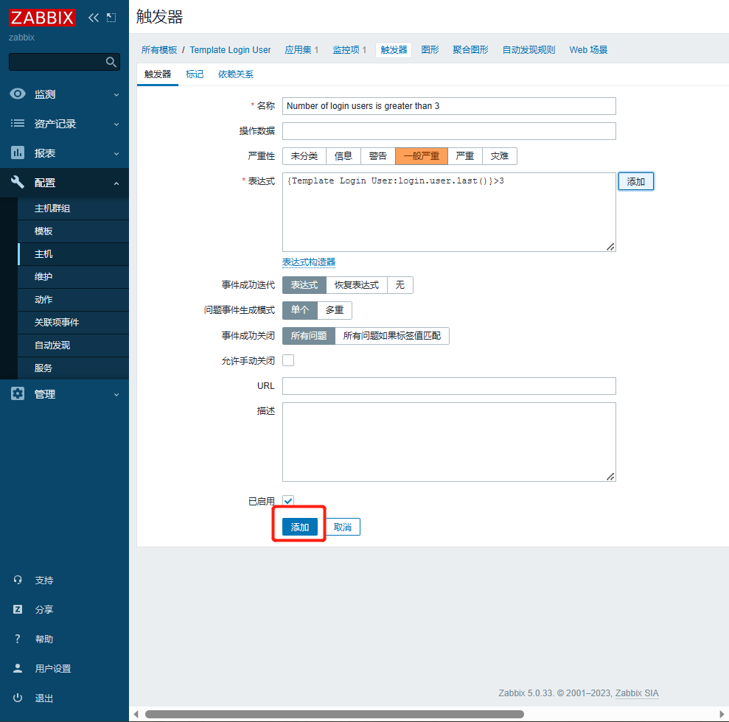Viewport: 729px width, 722px height.
Task: Set severity to 灾难
Action: (x=499, y=156)
